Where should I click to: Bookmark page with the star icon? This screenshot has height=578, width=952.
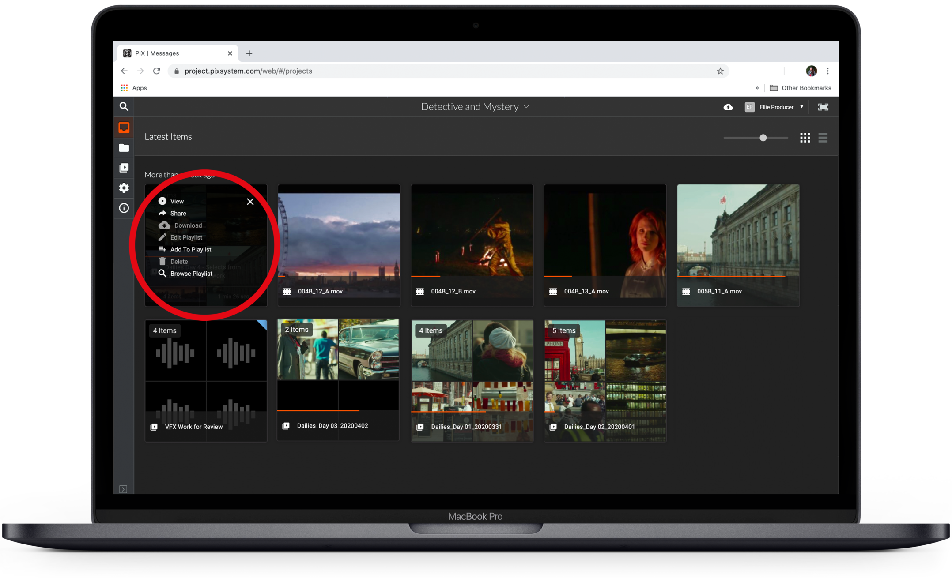[720, 71]
